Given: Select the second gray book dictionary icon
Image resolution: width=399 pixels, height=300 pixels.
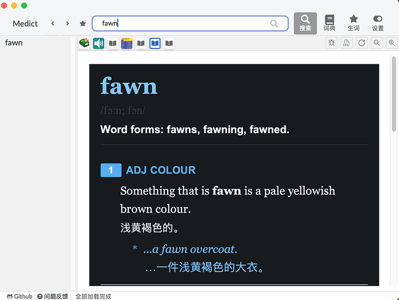Looking at the screenshot, I should (141, 43).
